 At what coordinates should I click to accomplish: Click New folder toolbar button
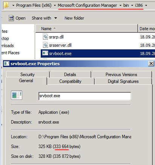click(x=74, y=18)
